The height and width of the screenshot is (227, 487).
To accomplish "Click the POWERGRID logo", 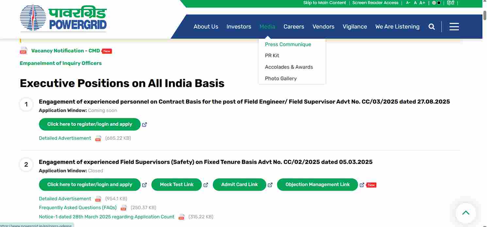I will [x=63, y=19].
